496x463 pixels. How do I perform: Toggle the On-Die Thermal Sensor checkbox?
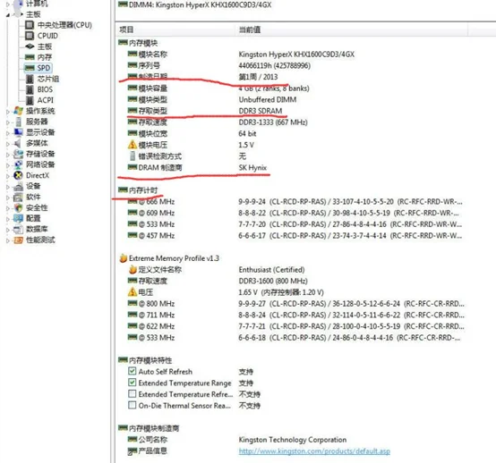[133, 405]
